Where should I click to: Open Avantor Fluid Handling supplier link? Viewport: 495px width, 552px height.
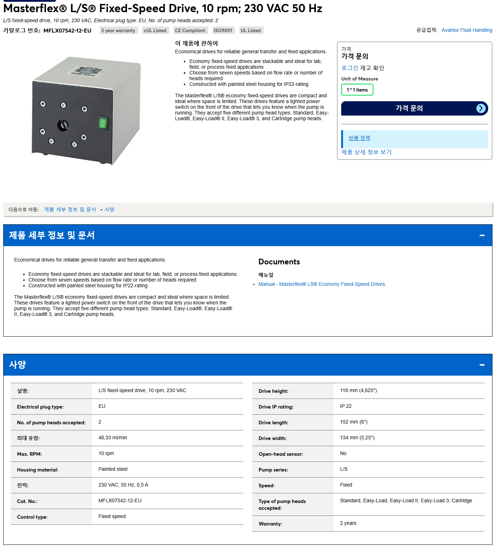point(467,30)
